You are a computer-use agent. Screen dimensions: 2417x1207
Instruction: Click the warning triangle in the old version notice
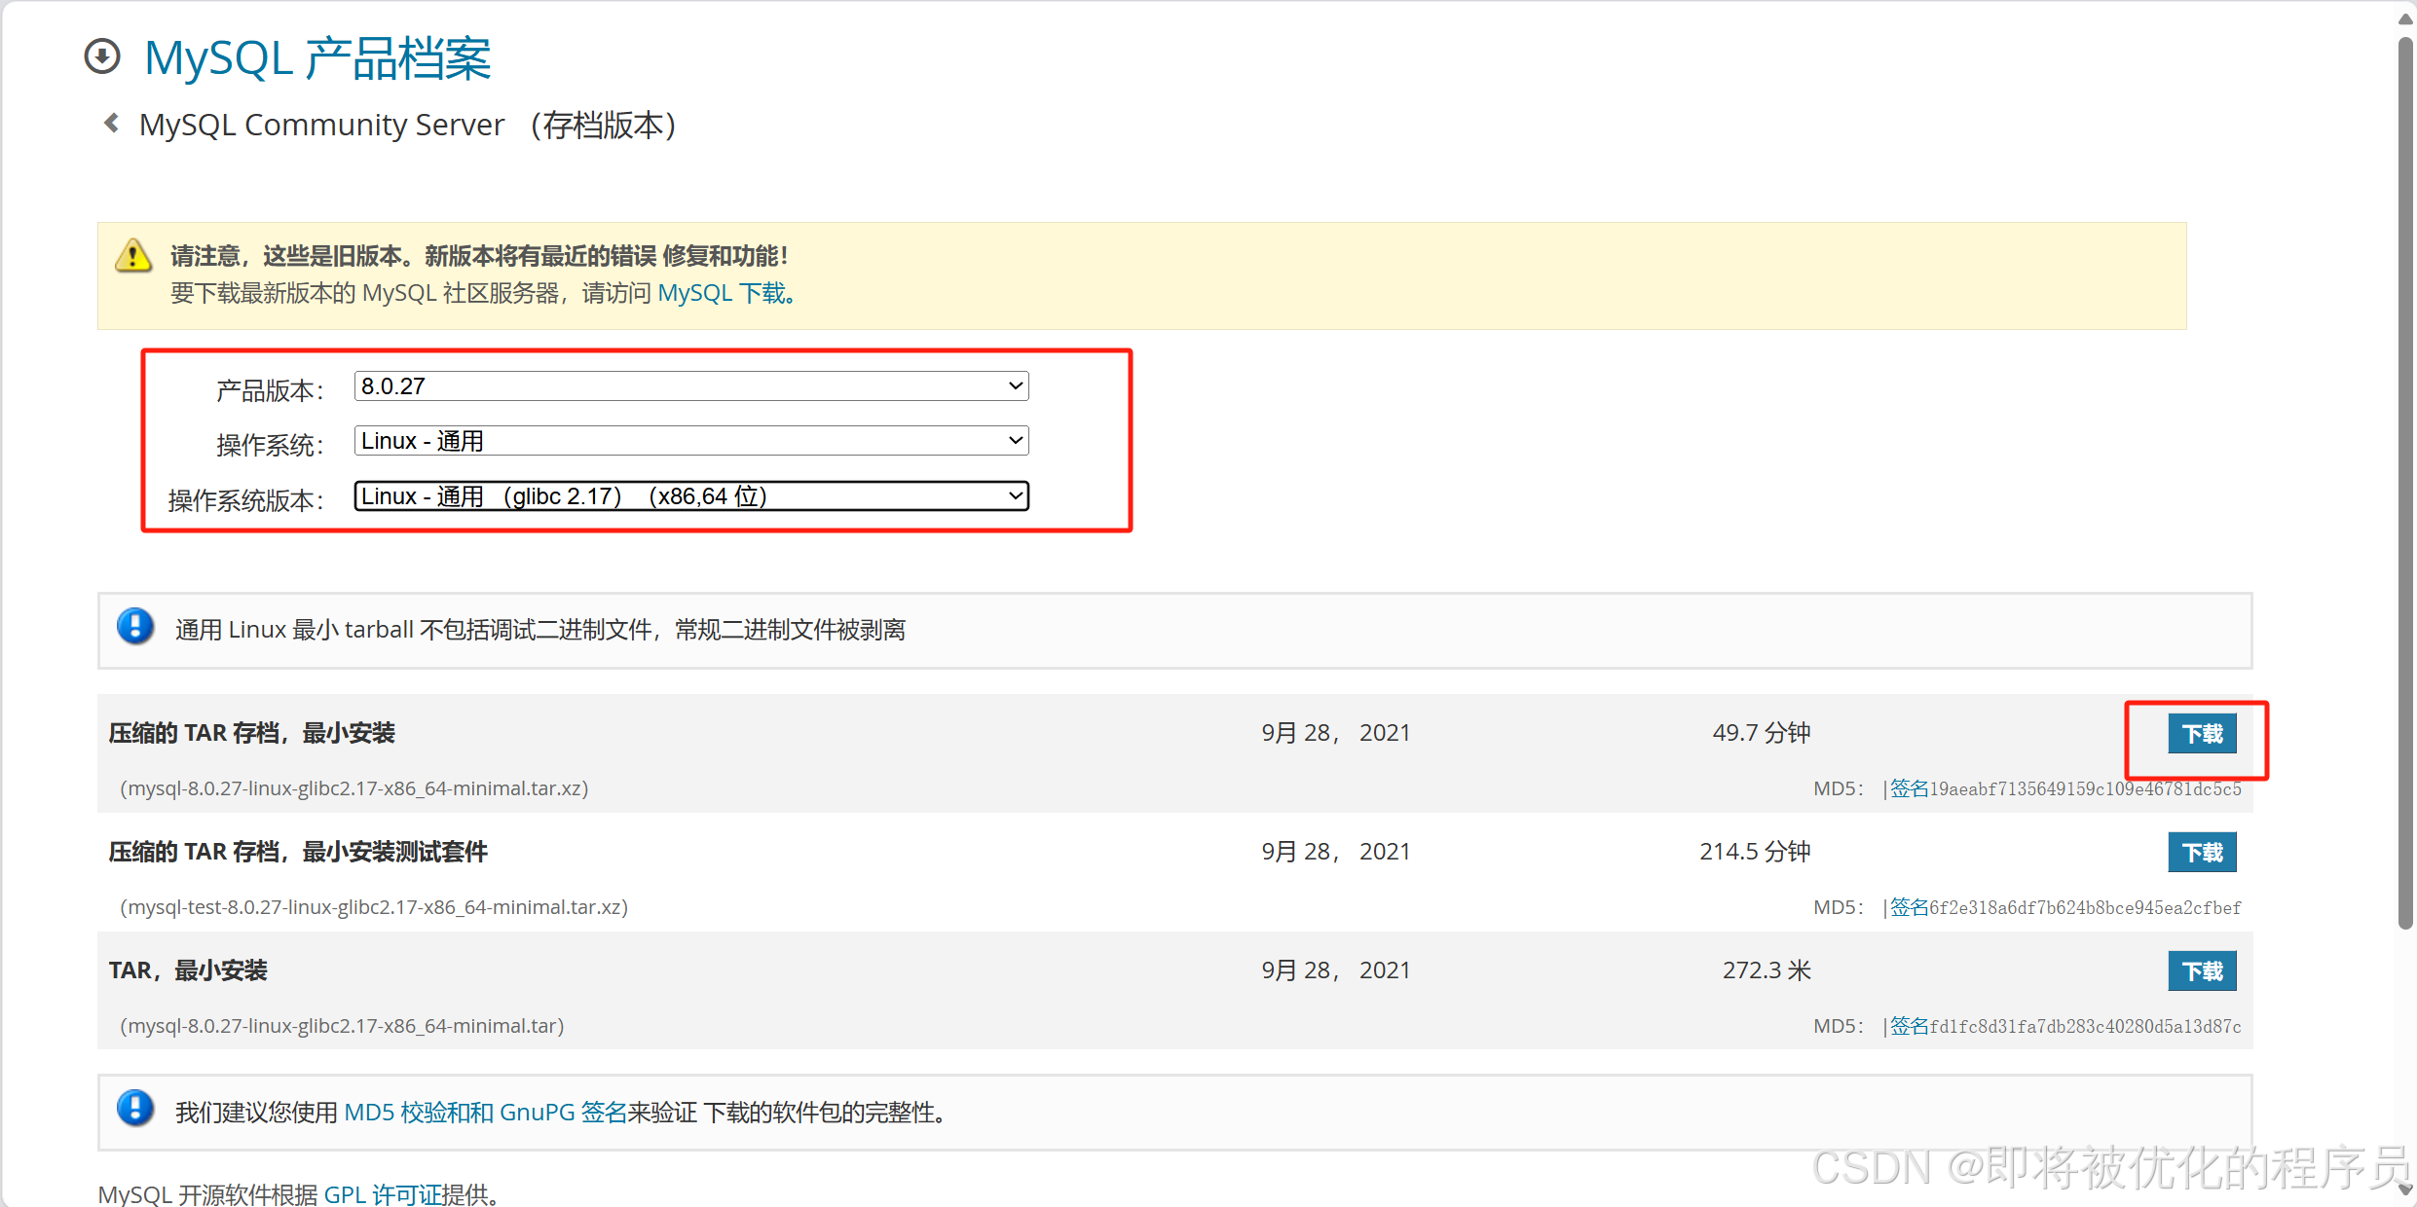pyautogui.click(x=133, y=256)
